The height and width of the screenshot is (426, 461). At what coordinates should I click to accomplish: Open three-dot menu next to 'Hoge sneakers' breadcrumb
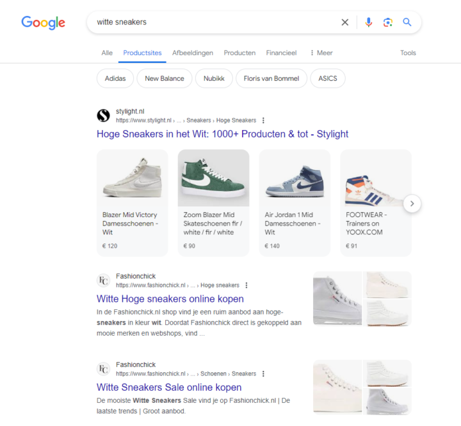(x=247, y=285)
